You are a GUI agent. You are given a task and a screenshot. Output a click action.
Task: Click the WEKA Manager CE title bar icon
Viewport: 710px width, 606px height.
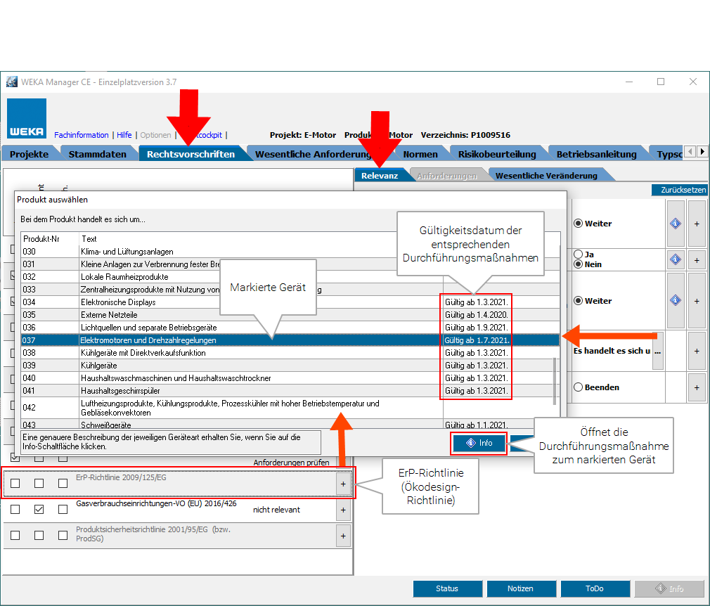[x=12, y=82]
